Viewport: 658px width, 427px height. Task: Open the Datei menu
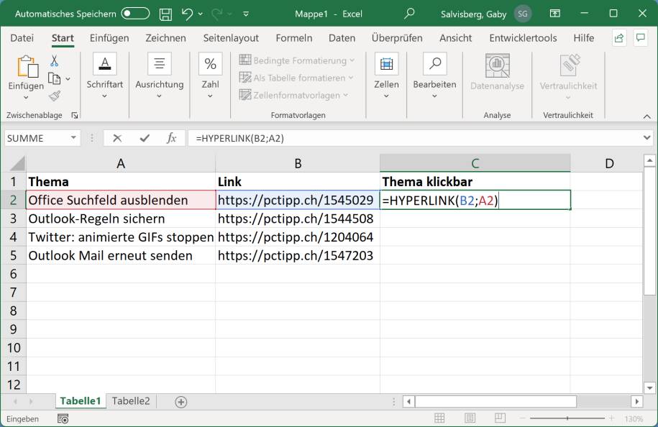click(x=22, y=38)
